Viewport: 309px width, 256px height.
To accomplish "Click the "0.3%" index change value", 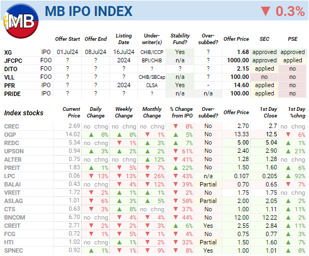I will 290,11.
